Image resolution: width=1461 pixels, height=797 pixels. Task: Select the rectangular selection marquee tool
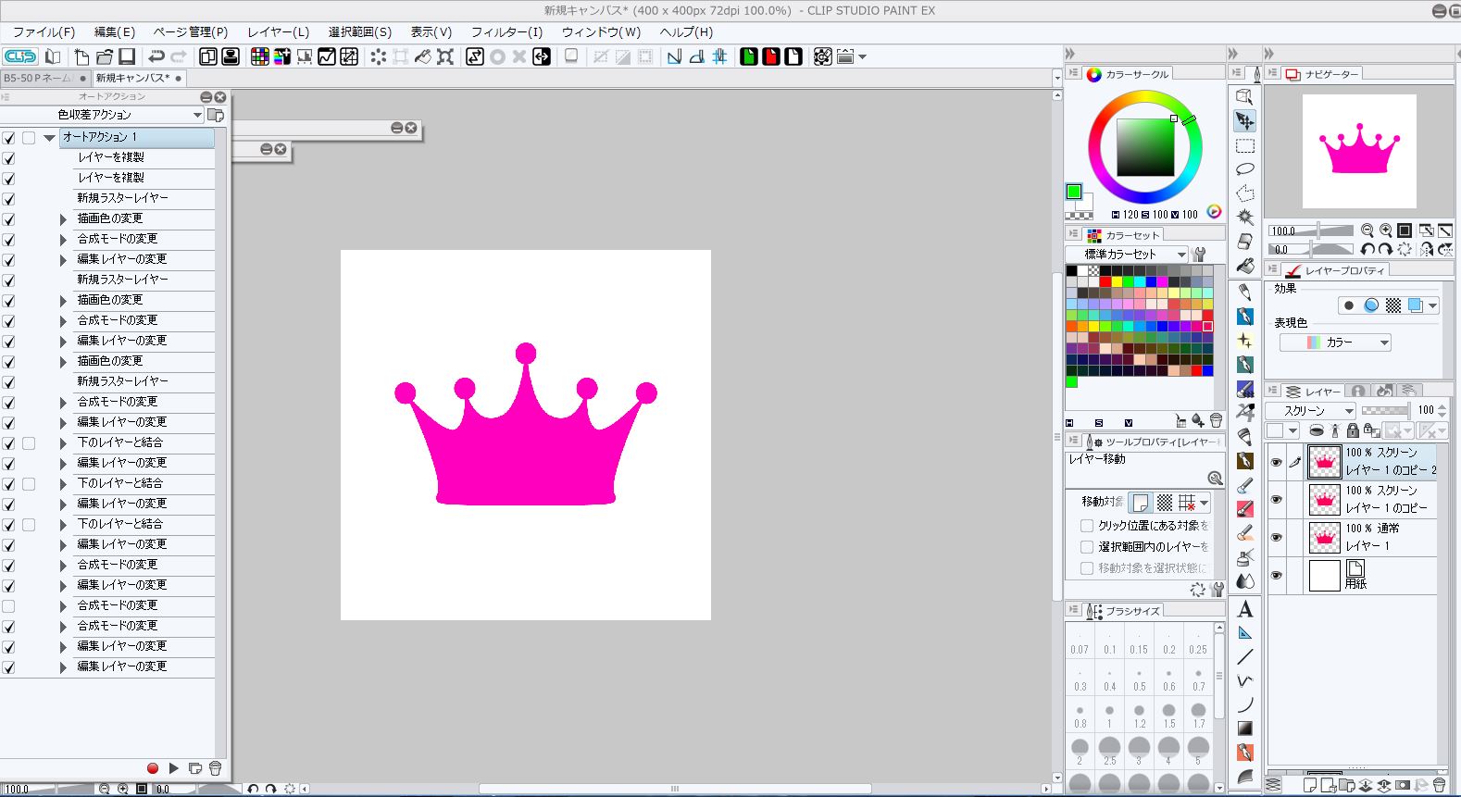[x=1245, y=146]
